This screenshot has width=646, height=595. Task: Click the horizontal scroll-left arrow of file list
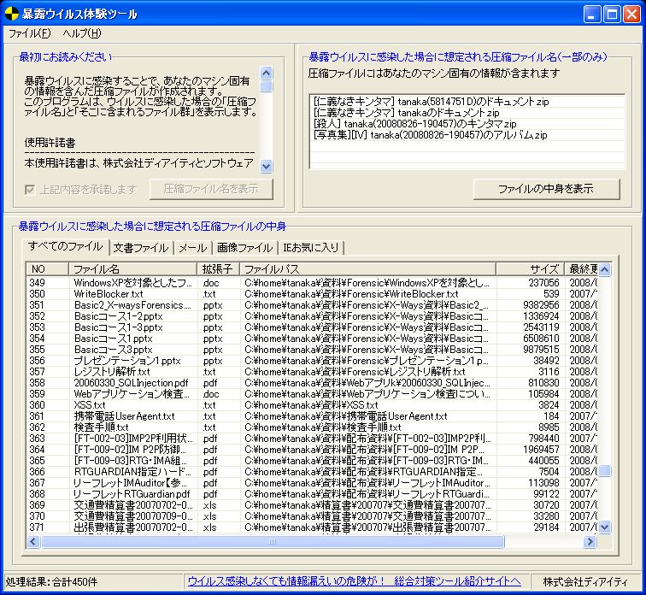(x=35, y=542)
